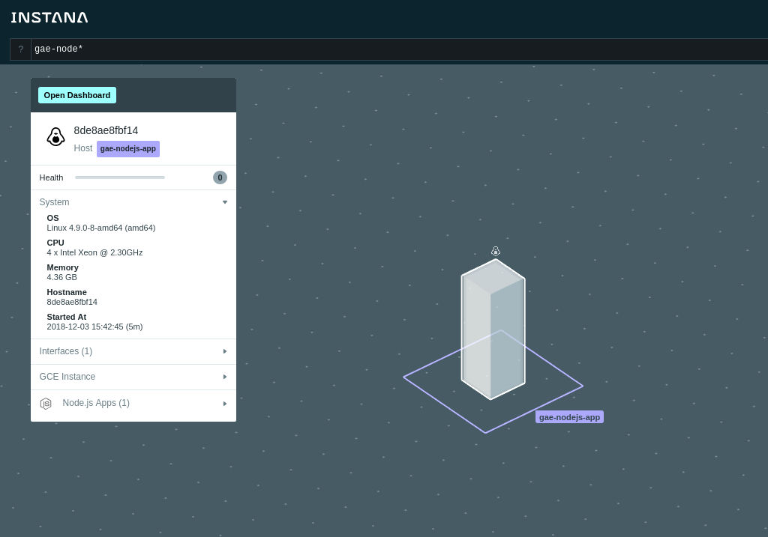Click host name 8de8ae8fbf14 title
Screen dimensions: 768x537
[106, 130]
